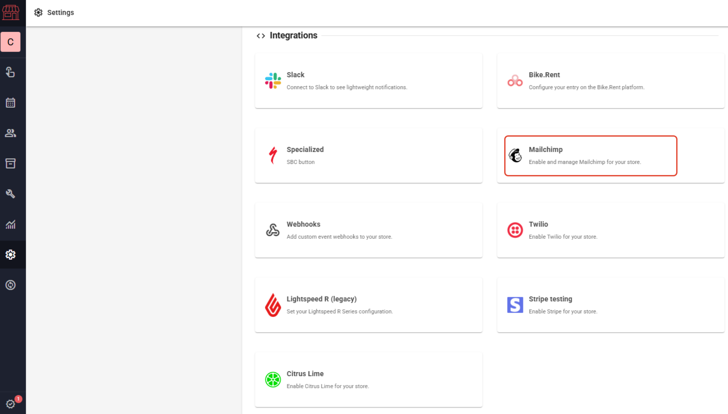The image size is (728, 414).
Task: Open the Stripe testing integration card
Action: (611, 305)
